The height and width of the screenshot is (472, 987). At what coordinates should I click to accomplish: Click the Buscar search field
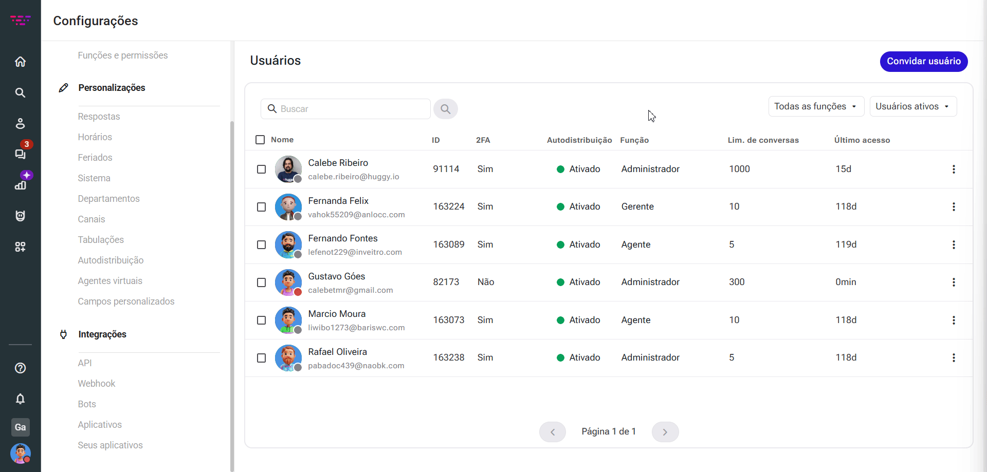coord(345,109)
